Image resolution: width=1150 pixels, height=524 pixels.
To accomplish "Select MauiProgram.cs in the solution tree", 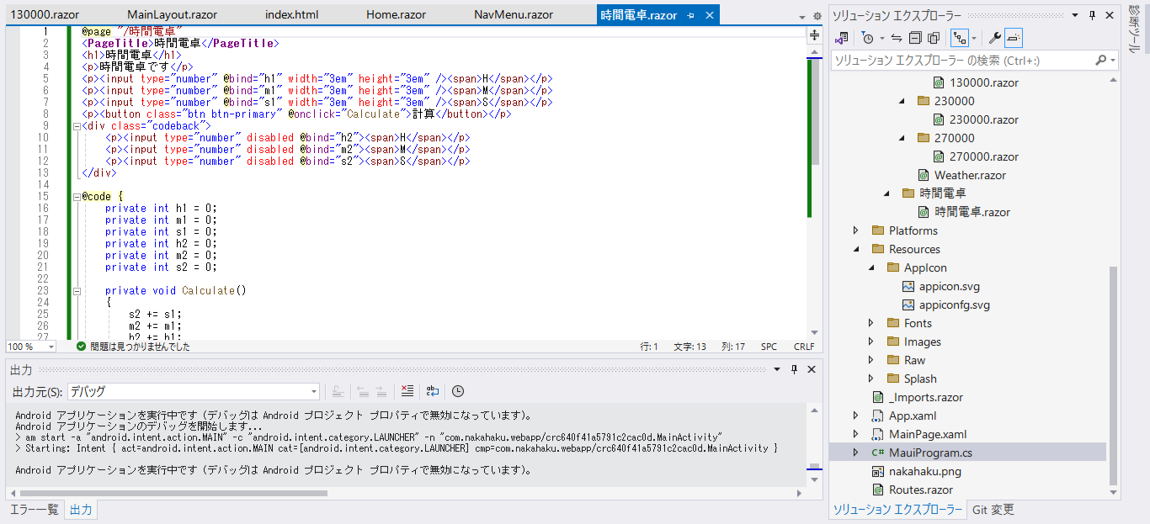I will pos(930,453).
